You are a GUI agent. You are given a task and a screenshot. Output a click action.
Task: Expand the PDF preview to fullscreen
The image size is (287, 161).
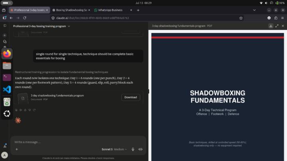(x=277, y=26)
